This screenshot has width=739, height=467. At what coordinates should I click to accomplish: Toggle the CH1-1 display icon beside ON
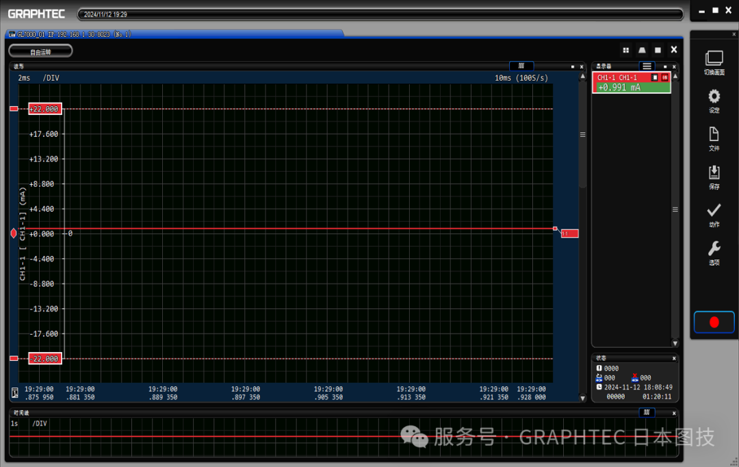click(x=655, y=78)
